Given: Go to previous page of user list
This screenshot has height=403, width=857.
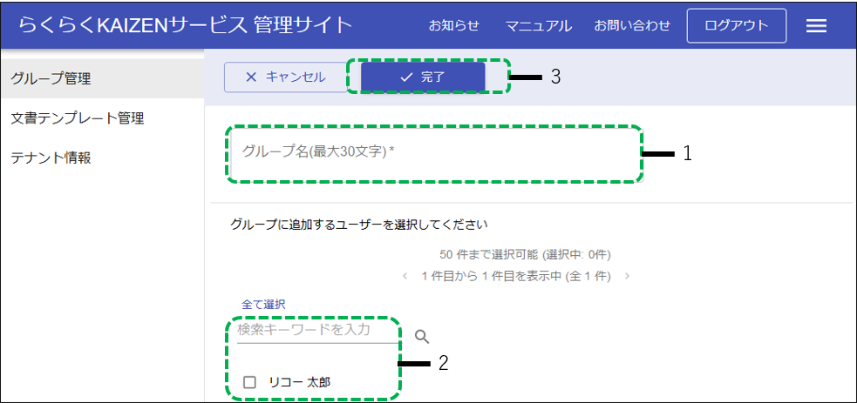Looking at the screenshot, I should [405, 276].
